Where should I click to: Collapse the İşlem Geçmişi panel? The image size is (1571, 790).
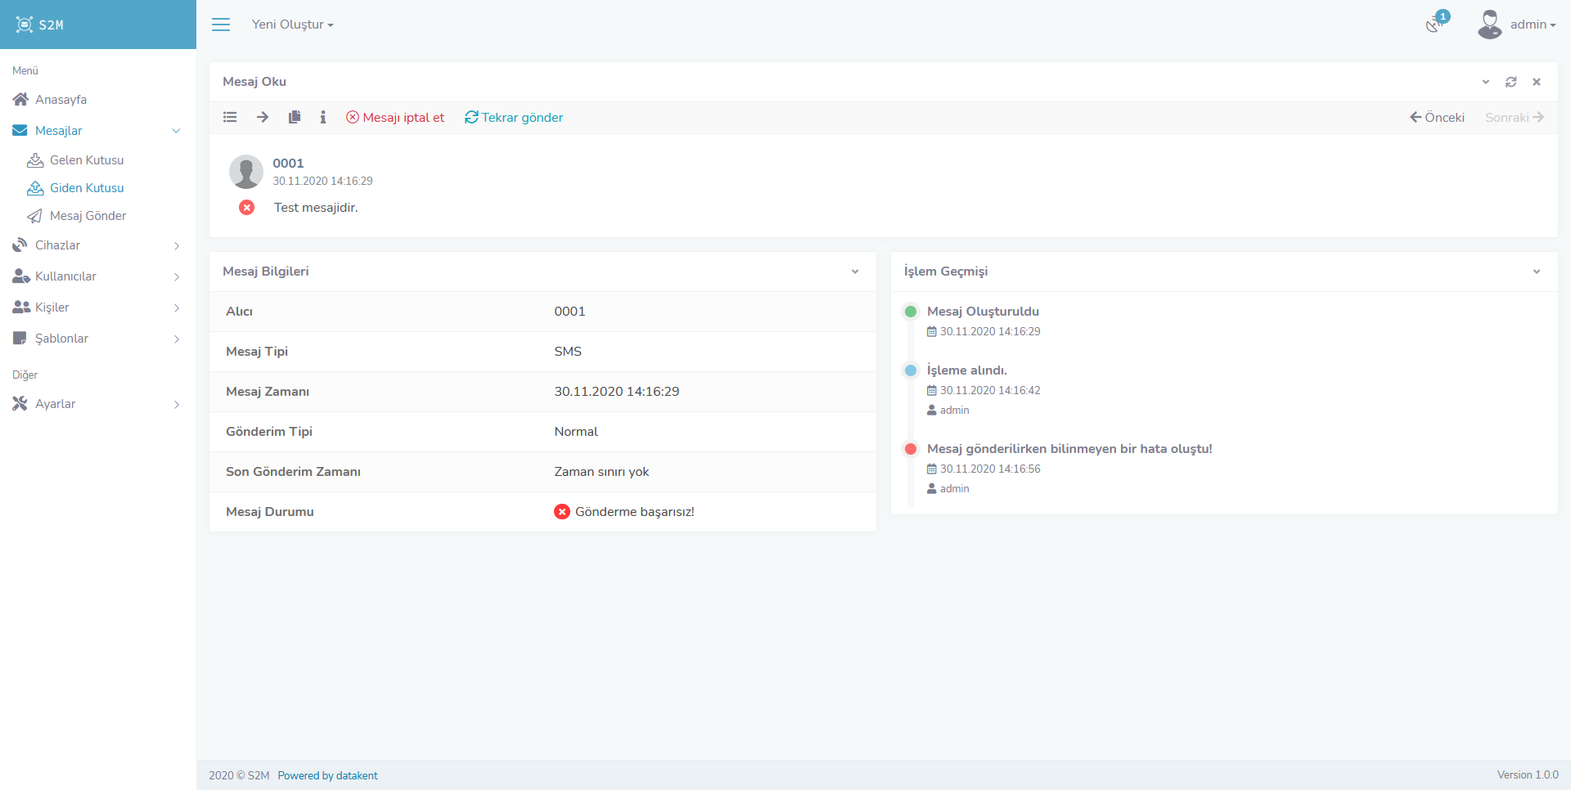1537,272
